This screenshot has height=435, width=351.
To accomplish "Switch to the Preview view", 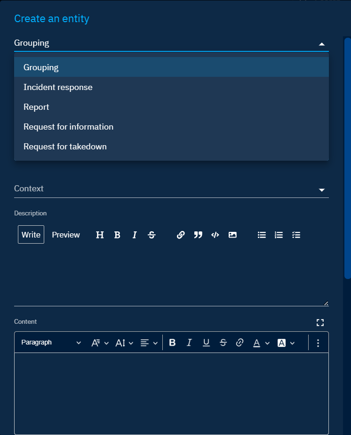I will pos(66,235).
